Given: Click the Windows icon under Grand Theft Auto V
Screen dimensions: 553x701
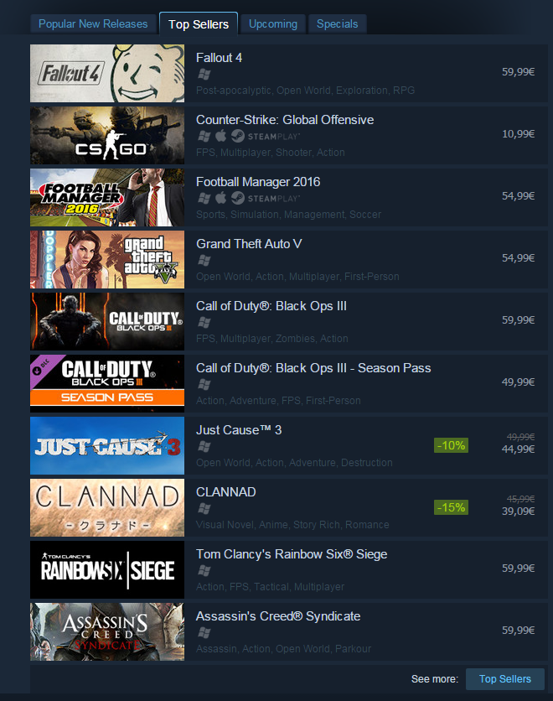Looking at the screenshot, I should [x=204, y=260].
